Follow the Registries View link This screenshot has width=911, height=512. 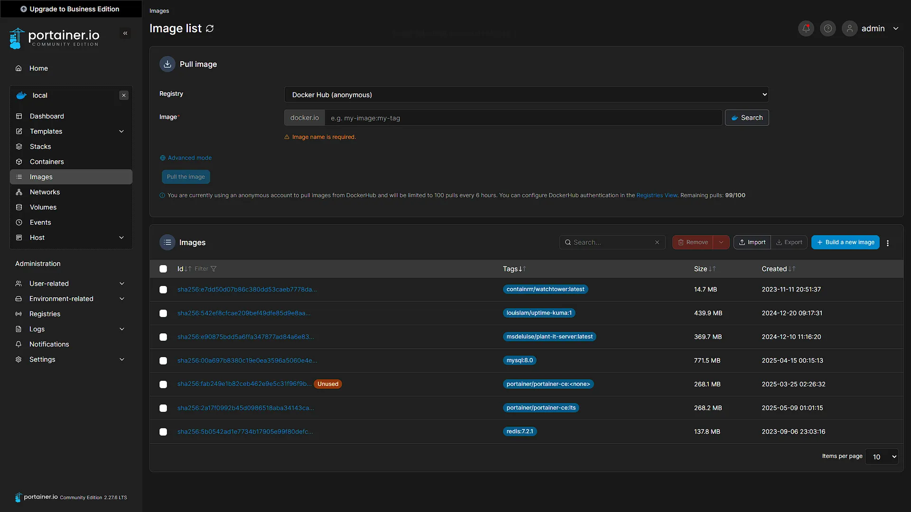point(657,195)
